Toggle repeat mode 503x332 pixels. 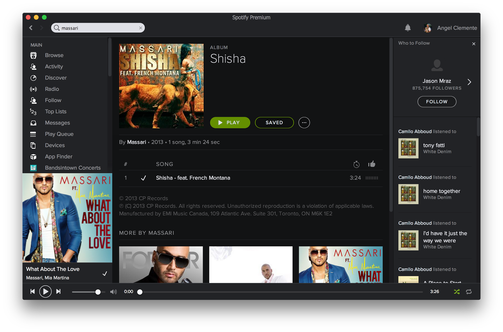coord(469,292)
